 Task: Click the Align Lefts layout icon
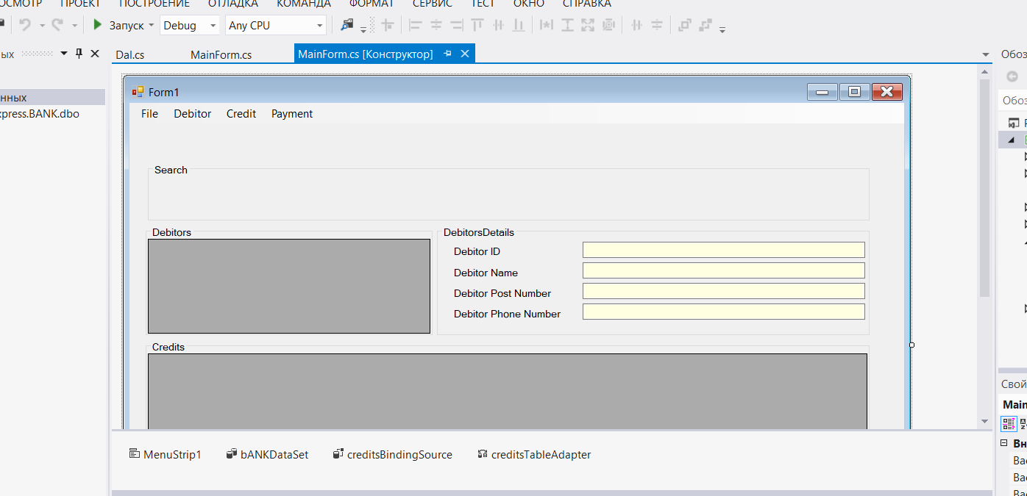point(416,25)
